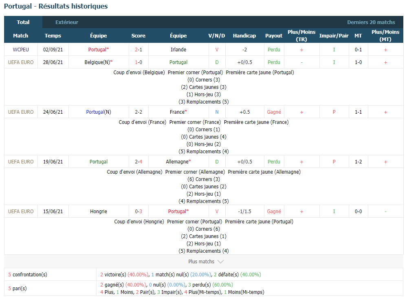Image resolution: width=407 pixels, height=300 pixels.
Task: Click the 2-4 score against Allemagne
Action: 139,161
